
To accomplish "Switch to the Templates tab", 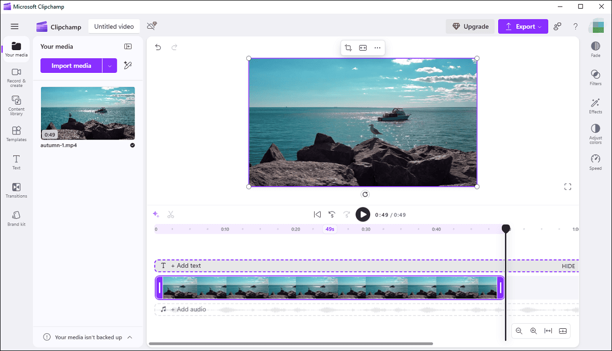I will tap(16, 134).
